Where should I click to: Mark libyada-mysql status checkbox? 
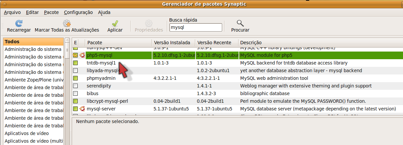[75, 71]
